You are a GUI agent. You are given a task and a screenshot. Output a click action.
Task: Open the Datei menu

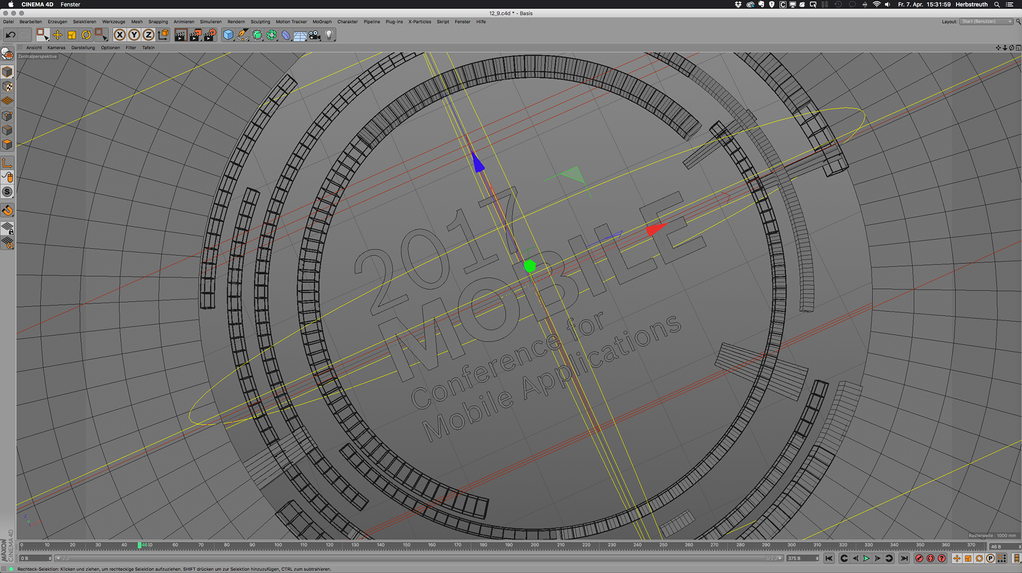pos(9,22)
